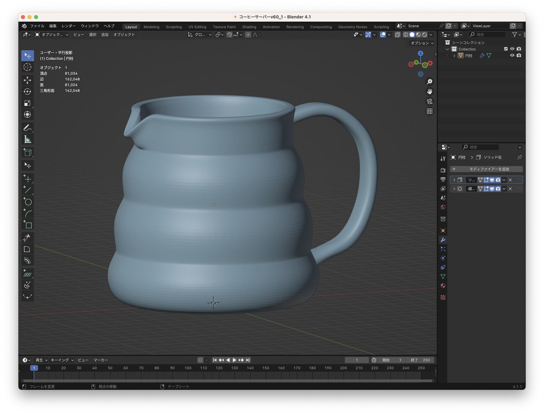Viewport: 544px width, 414px height.
Task: Open the Tool properties tab
Action: [x=443, y=158]
